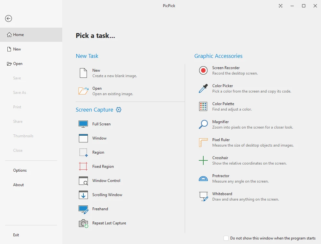321x244 pixels.
Task: Activate the green Crosshair icon
Action: click(203, 160)
